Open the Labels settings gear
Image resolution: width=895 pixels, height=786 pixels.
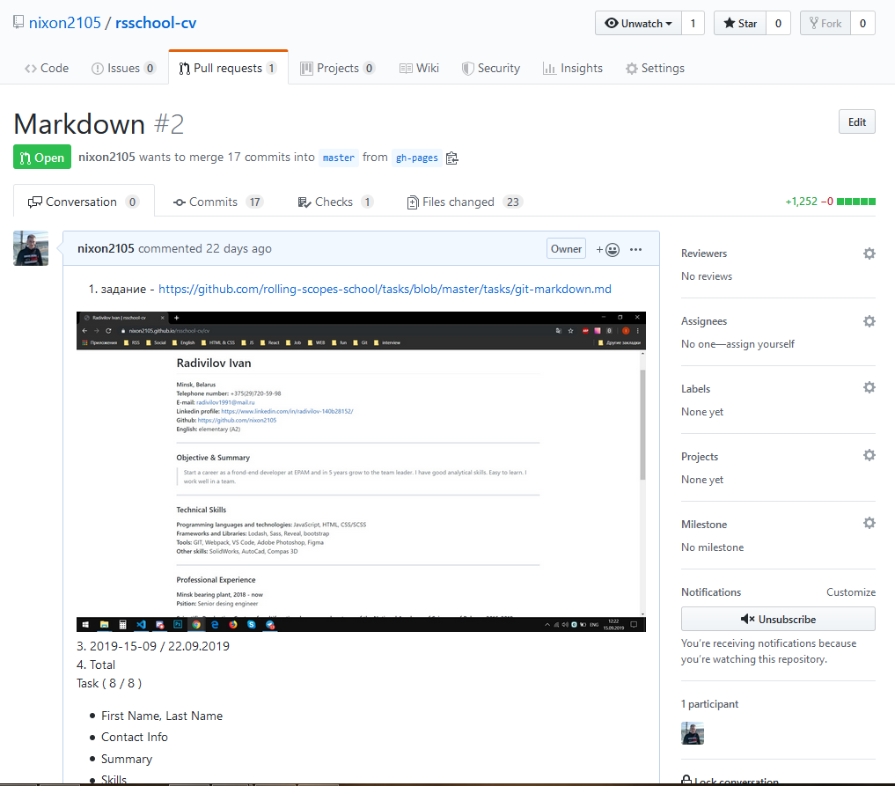point(869,387)
